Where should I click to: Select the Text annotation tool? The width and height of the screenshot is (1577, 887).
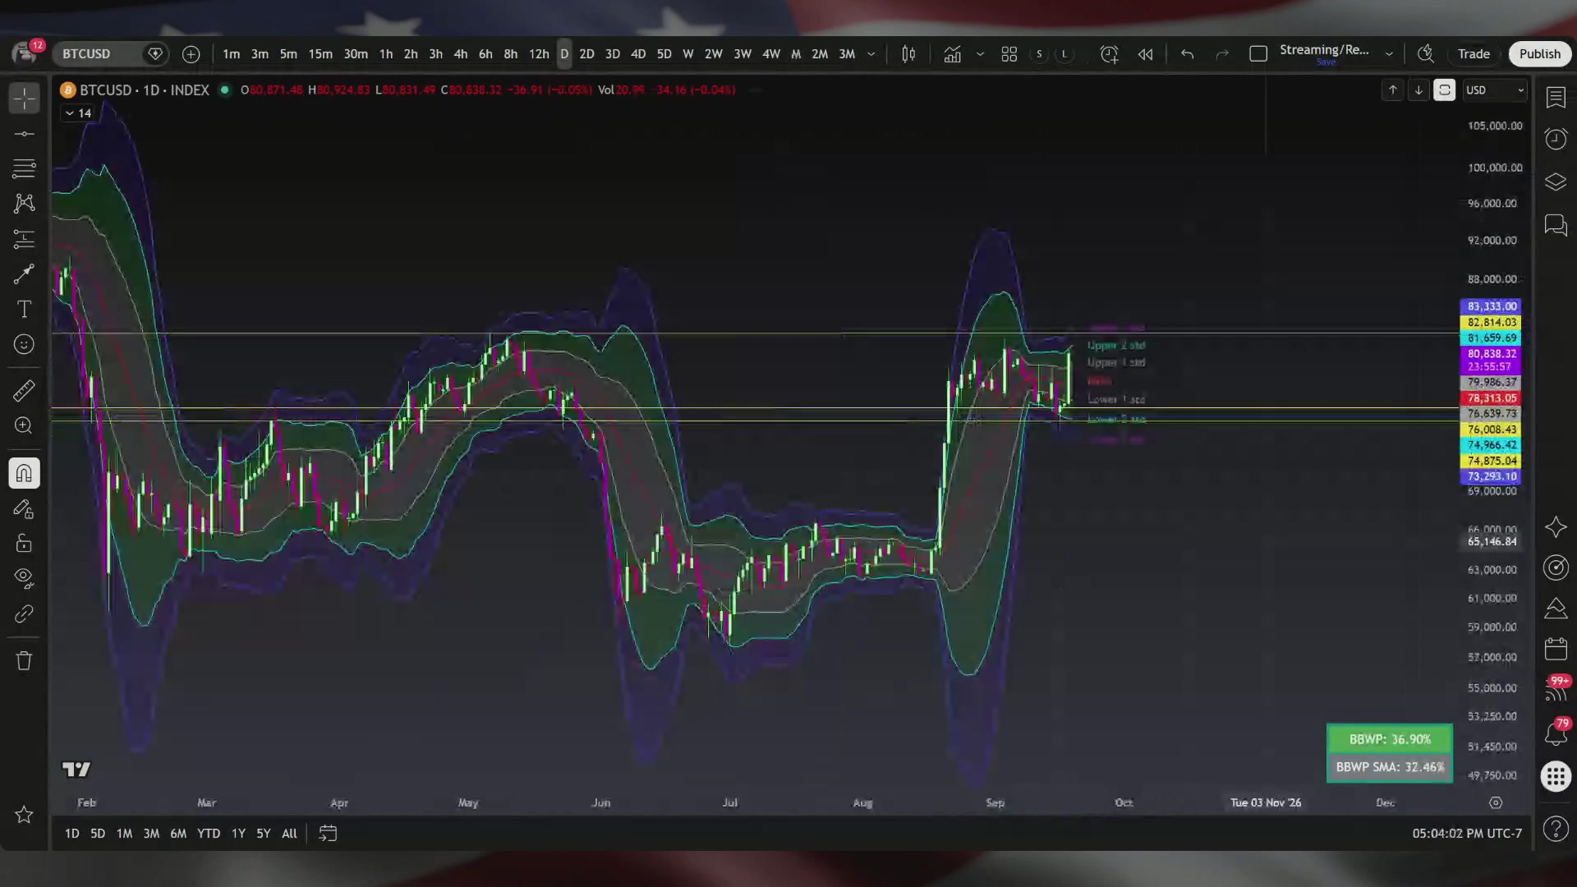tap(24, 309)
